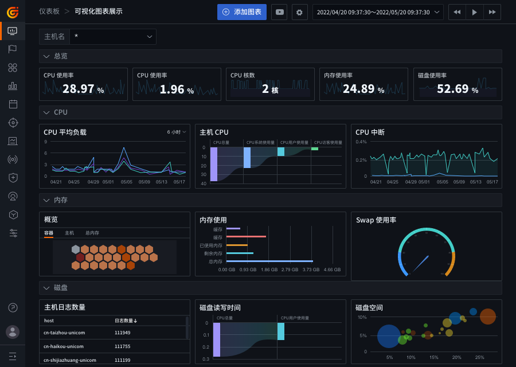Select the 容器 tab in 概览 panel

(49, 233)
